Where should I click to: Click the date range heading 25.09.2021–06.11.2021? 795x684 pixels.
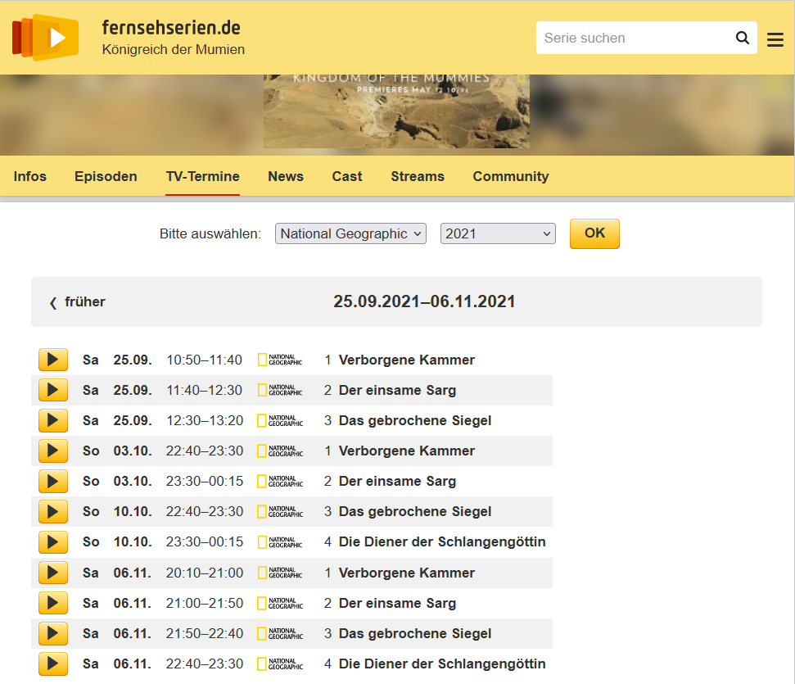click(424, 301)
